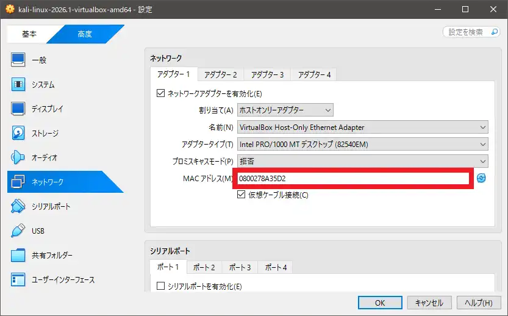The image size is (508, 316).
Task: Click the キャンセル button
Action: tap(429, 303)
